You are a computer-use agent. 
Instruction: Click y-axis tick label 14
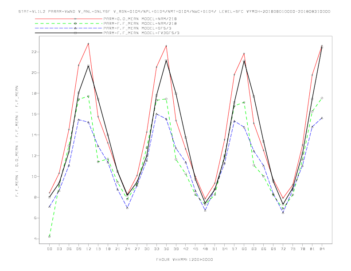tap(34, 135)
